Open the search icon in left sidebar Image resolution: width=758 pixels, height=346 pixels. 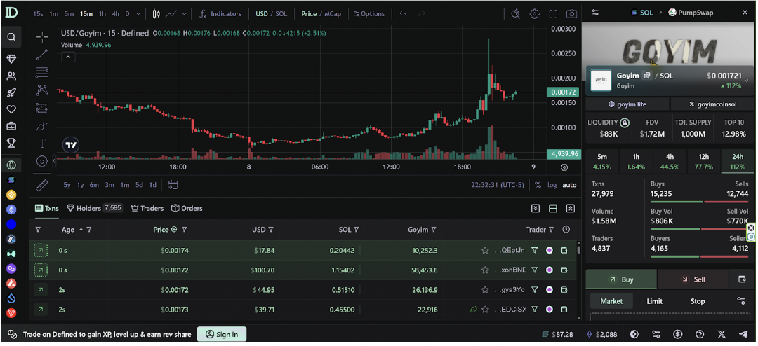[x=11, y=37]
